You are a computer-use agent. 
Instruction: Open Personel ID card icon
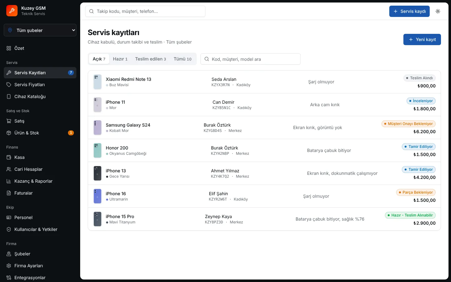pos(9,217)
